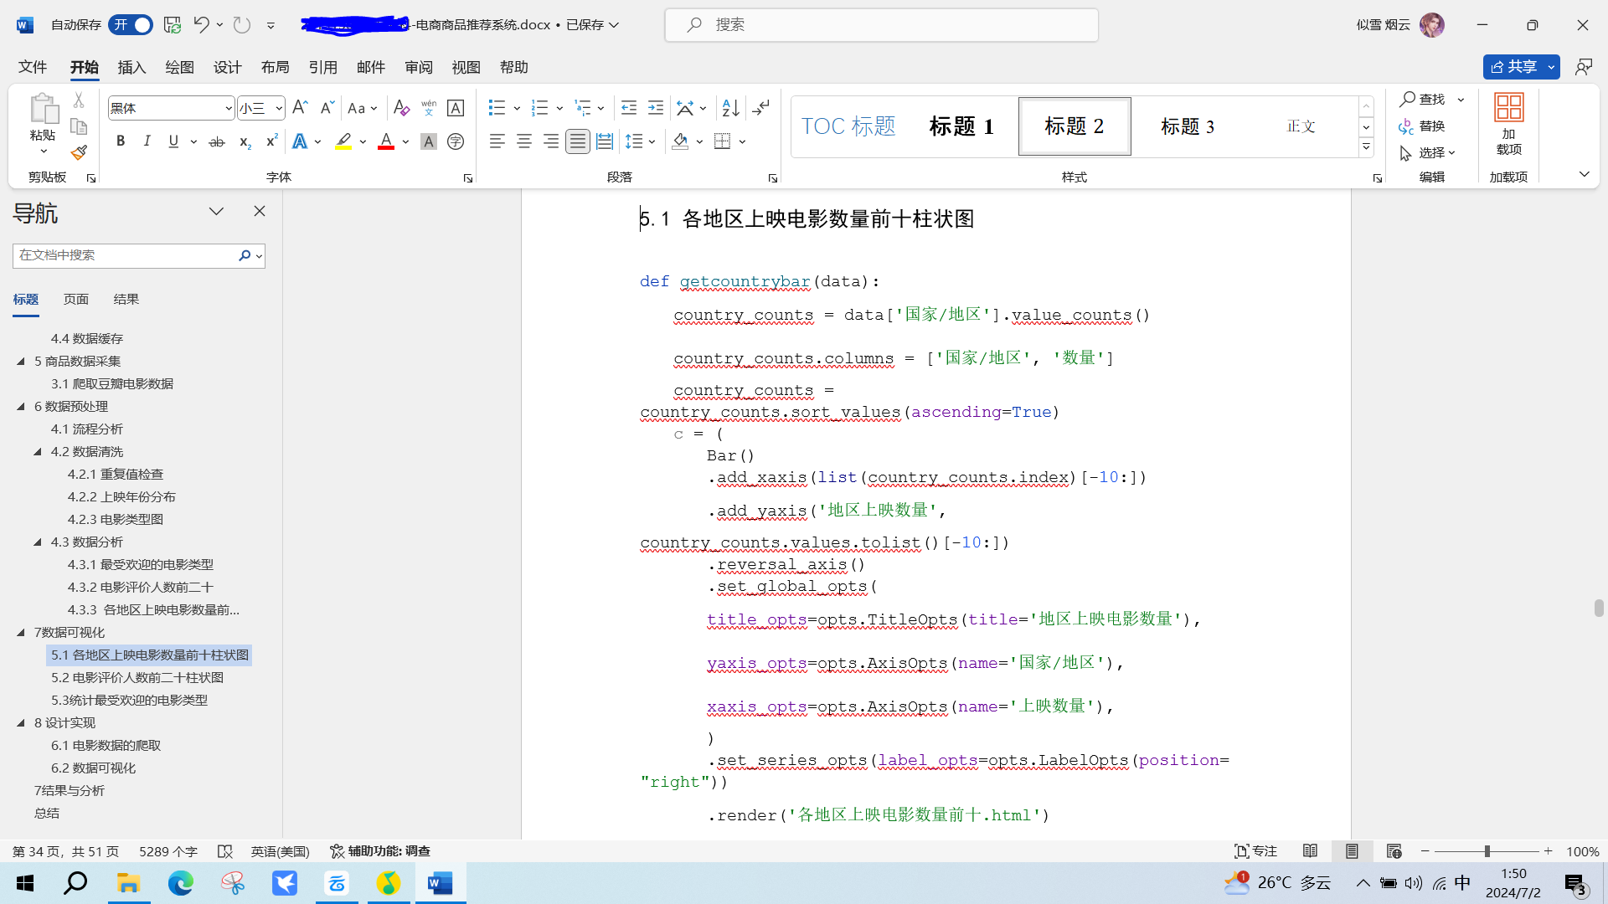1608x904 pixels.
Task: Switch to 页面 navigation tab
Action: point(75,299)
